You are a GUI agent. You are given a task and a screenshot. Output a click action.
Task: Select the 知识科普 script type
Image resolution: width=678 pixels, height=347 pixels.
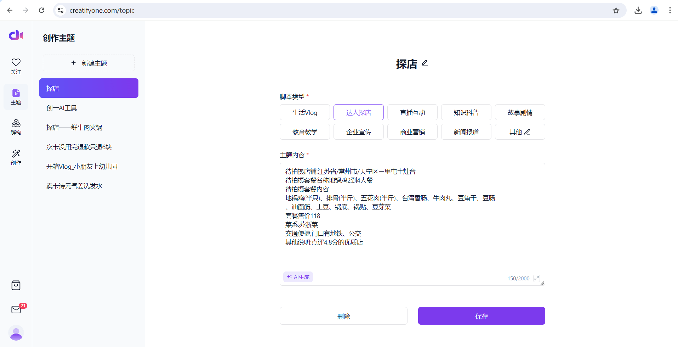pos(466,112)
